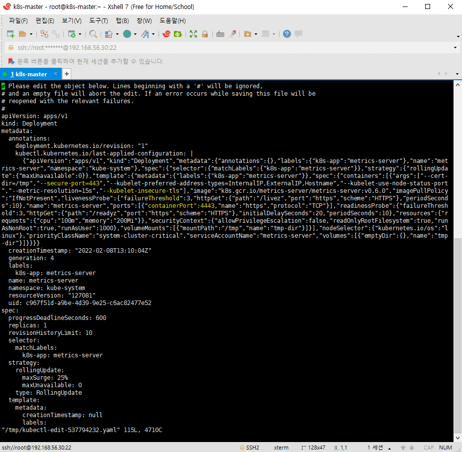Click the 'replicas: 1' terminal line
462x452 pixels.
[x=27, y=325]
